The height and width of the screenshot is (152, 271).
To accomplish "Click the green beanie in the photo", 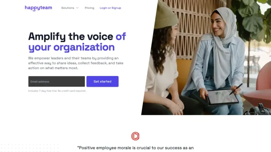I will pos(165,16).
